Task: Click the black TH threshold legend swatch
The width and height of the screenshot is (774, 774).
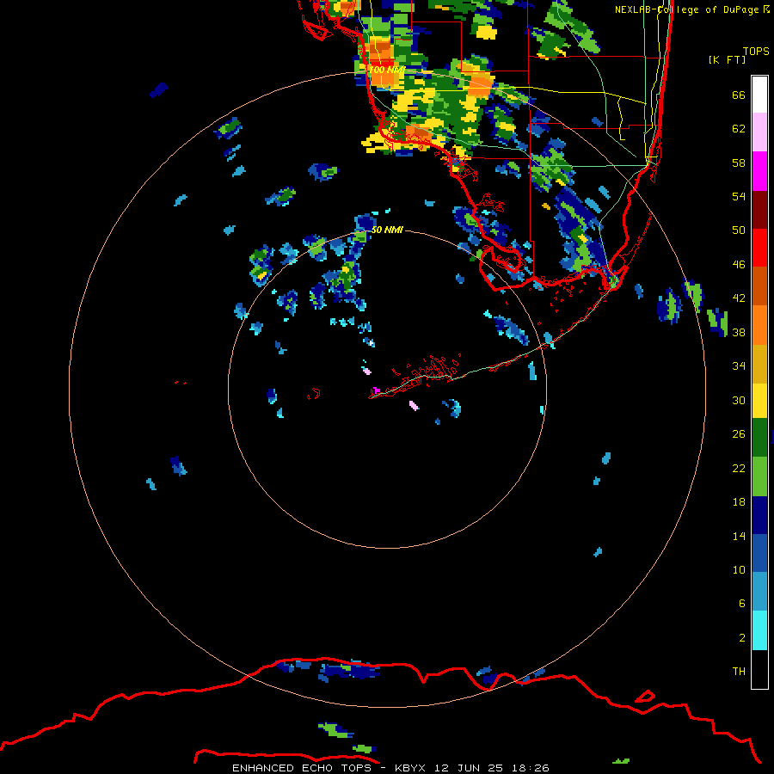Action: click(759, 669)
